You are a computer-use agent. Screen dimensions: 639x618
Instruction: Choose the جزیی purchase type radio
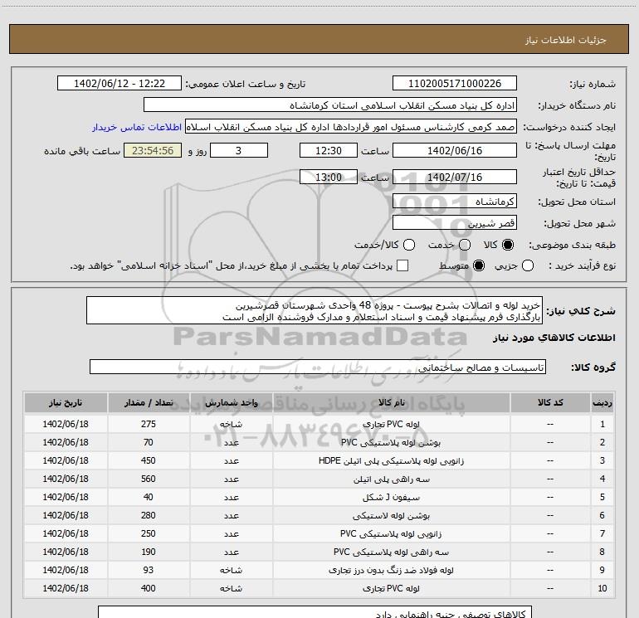tap(528, 266)
